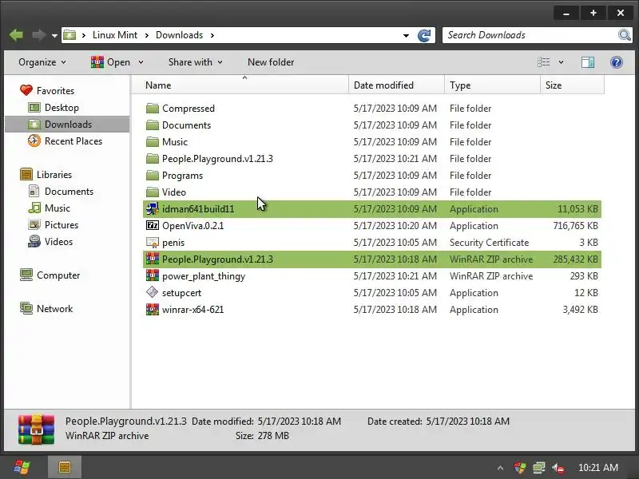Select the Documents folder icon in file list
639x479 pixels.
153,125
